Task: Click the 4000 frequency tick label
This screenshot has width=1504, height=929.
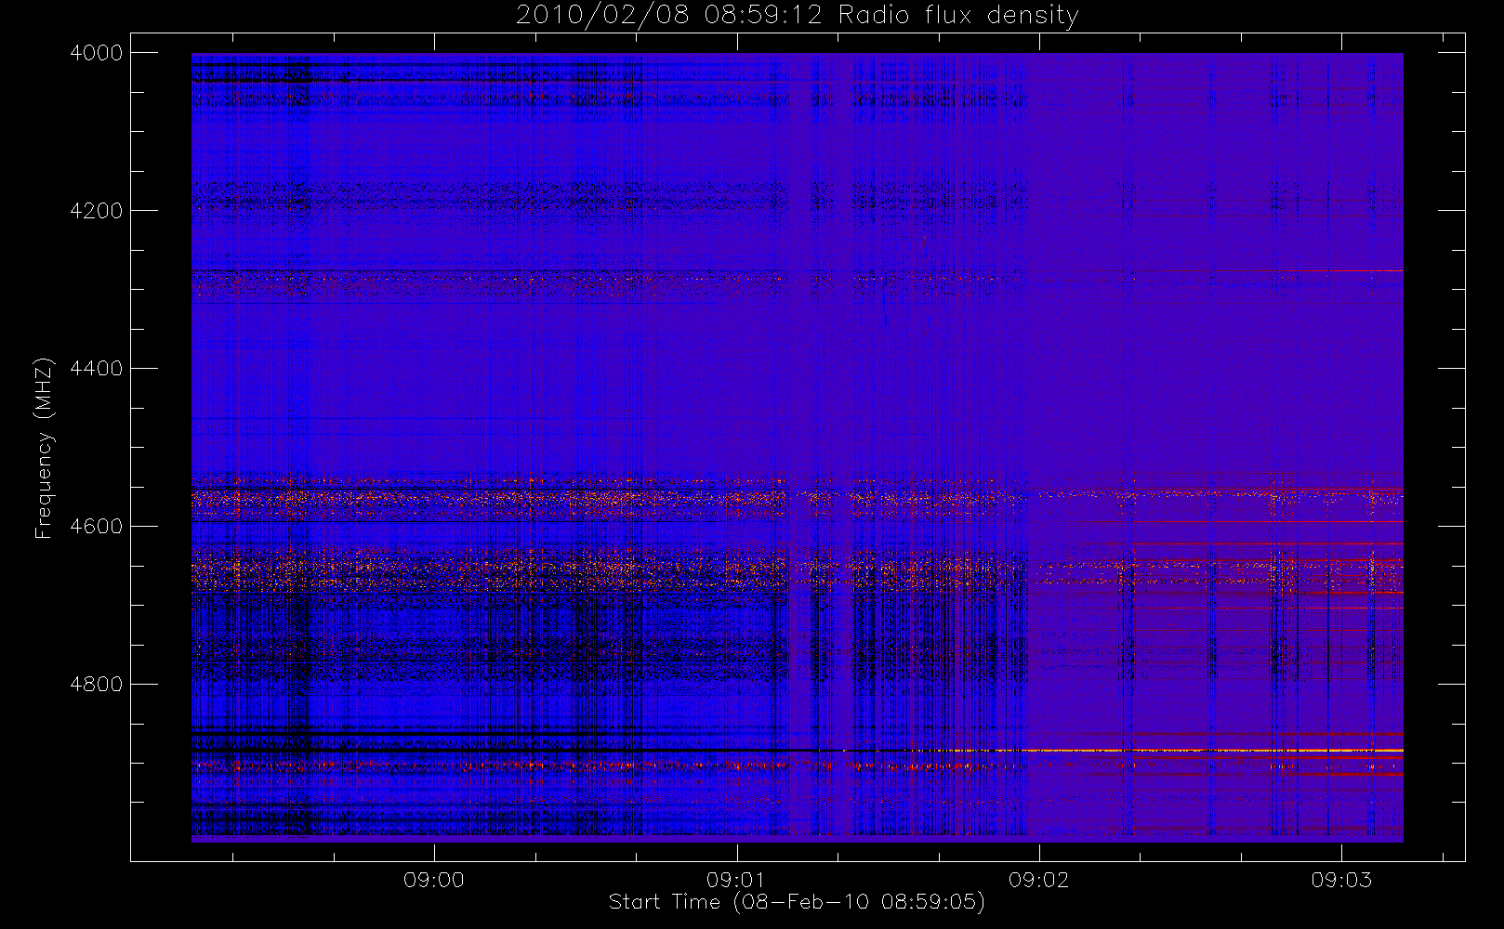Action: coord(97,53)
